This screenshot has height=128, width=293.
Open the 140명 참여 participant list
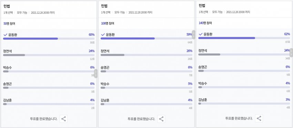[205, 23]
